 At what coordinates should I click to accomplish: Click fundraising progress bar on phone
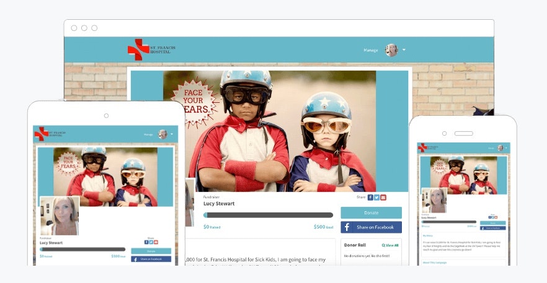click(x=448, y=222)
